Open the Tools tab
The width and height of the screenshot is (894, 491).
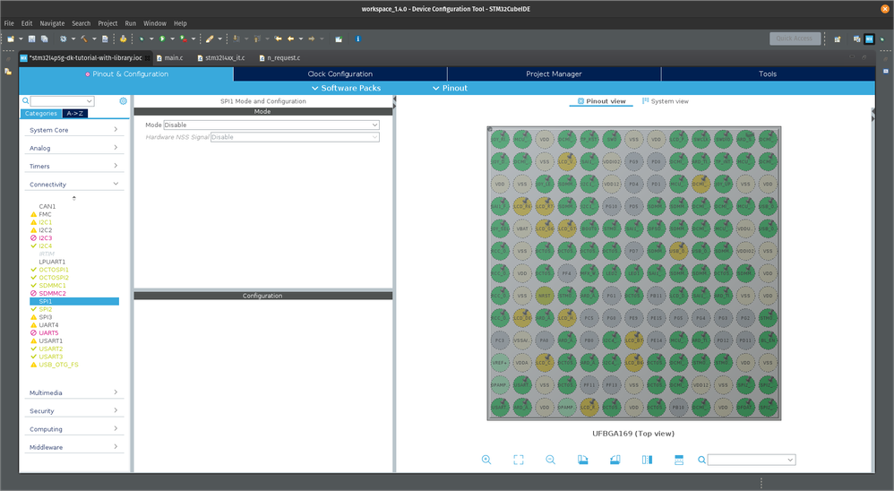tap(768, 74)
